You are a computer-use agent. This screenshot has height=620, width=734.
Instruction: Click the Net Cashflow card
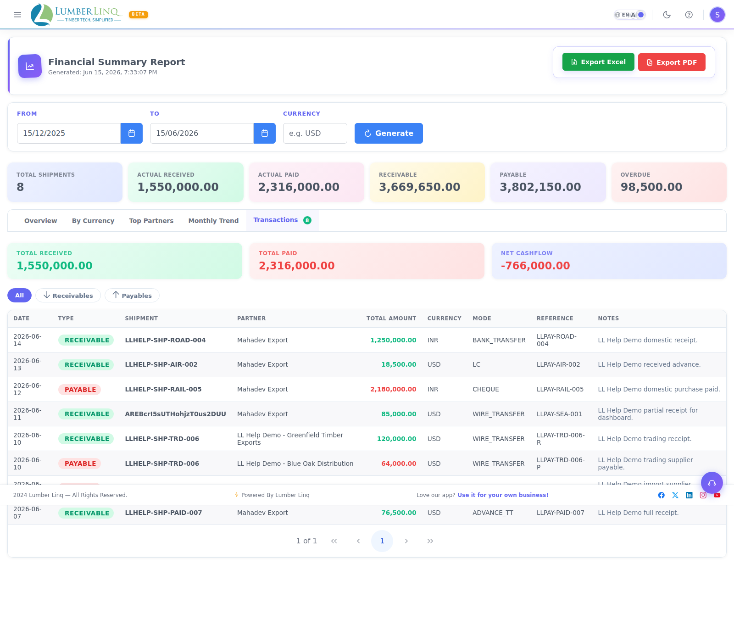[x=609, y=261]
